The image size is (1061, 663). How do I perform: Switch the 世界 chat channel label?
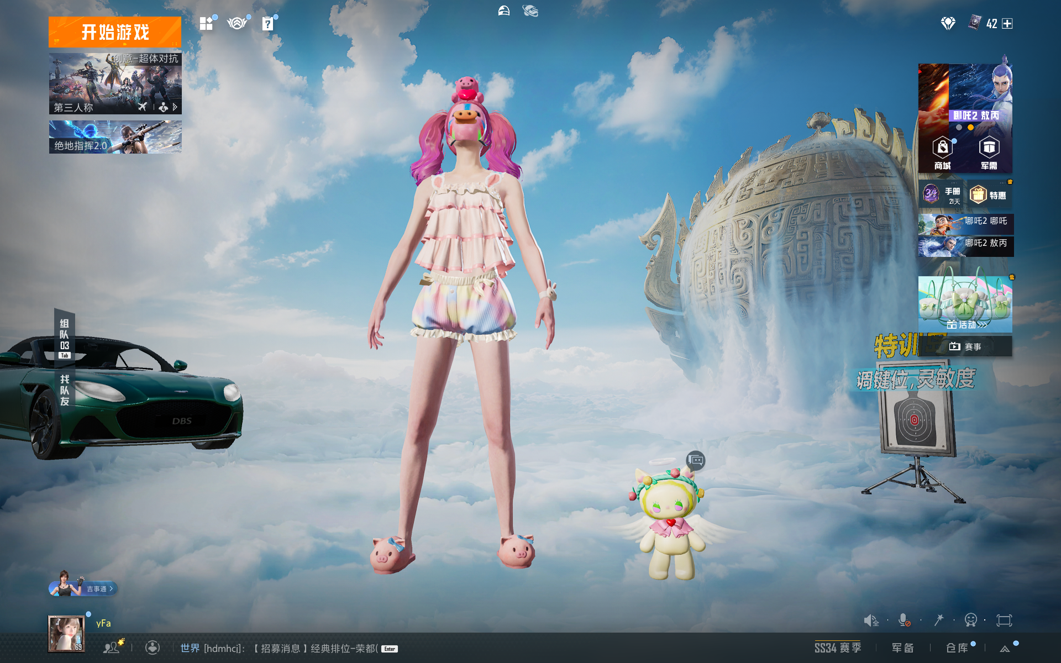click(190, 648)
